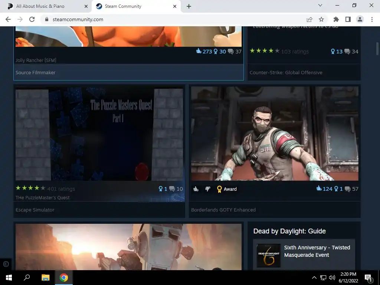Open Dead by Daylight Sixth Anniversary guide thumbnail
This screenshot has width=380, height=285.
pos(269,255)
